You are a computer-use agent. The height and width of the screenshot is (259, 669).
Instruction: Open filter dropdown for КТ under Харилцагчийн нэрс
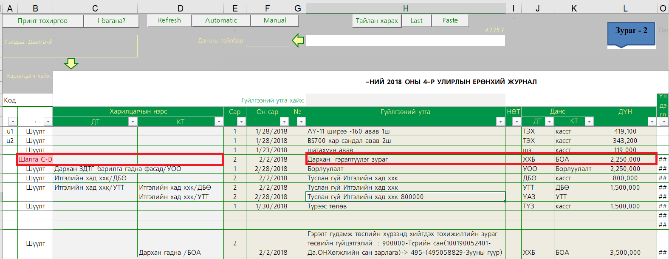[218, 122]
